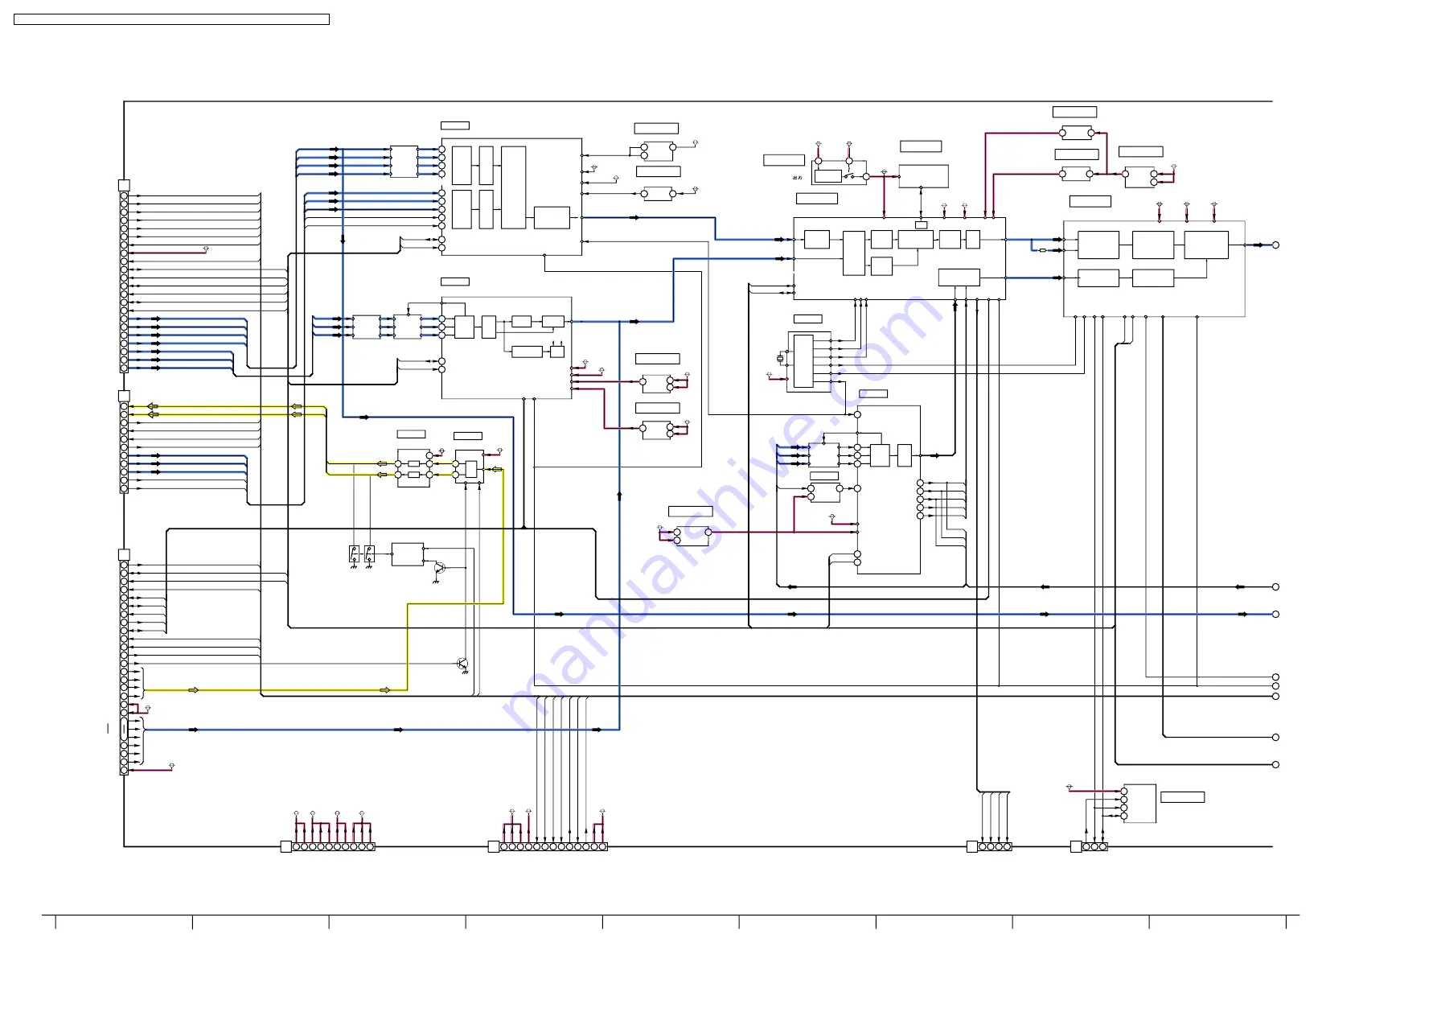Click the left of the paired grounded switch symbols
The height and width of the screenshot is (1016, 1437).
[354, 553]
